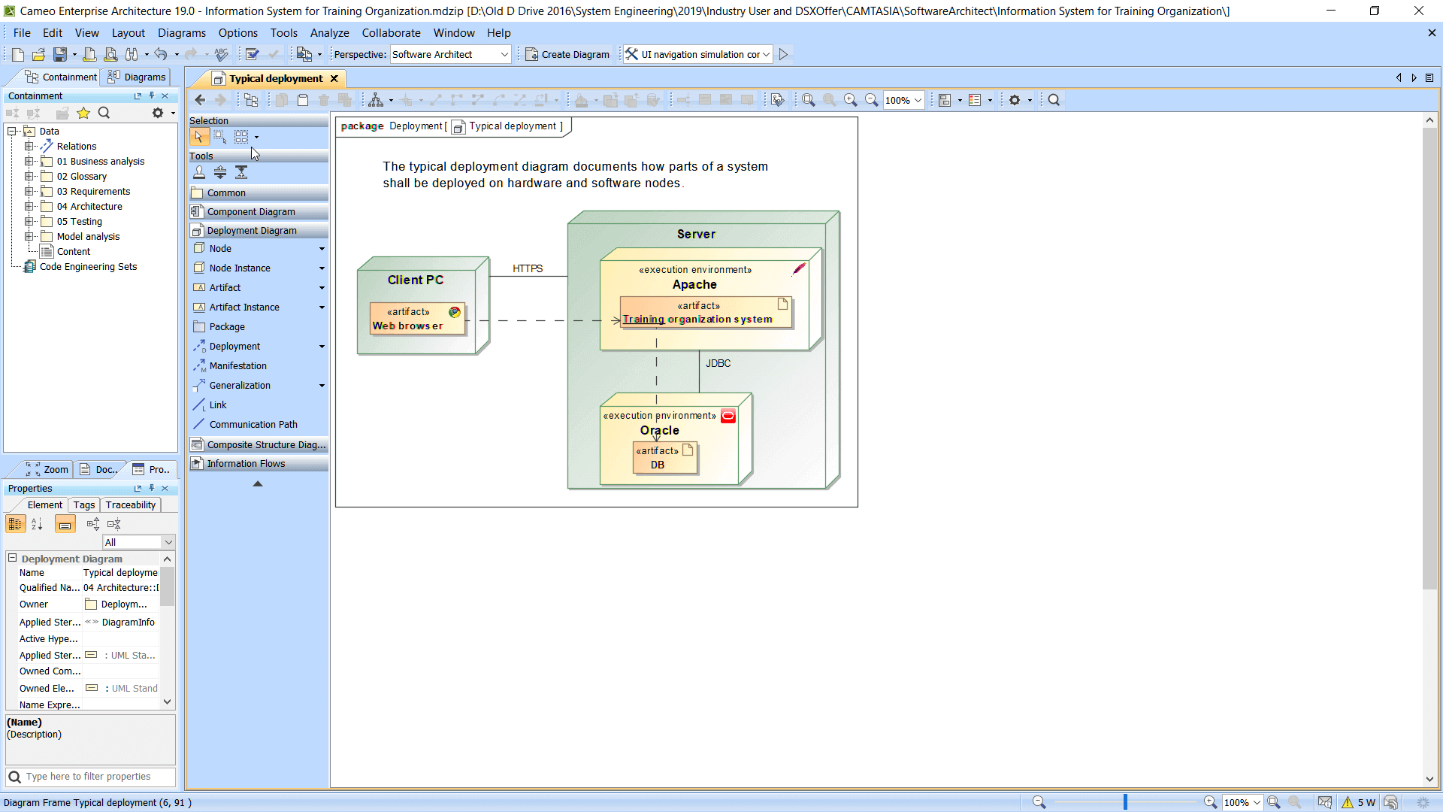This screenshot has height=812, width=1443.
Task: Toggle categorized view in Properties panel
Action: pyautogui.click(x=15, y=524)
